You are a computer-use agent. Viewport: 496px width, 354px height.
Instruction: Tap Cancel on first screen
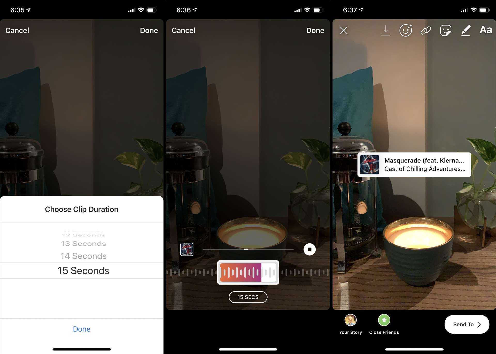pyautogui.click(x=17, y=30)
